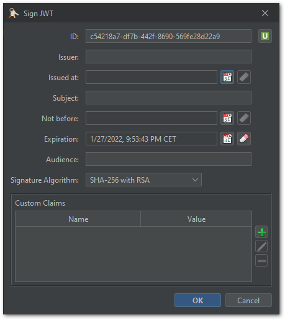Dismiss dialog using Cancel button
The width and height of the screenshot is (285, 320).
(248, 300)
